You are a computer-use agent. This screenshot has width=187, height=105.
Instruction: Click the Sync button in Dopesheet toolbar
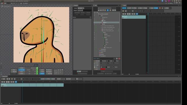(x=3, y=79)
